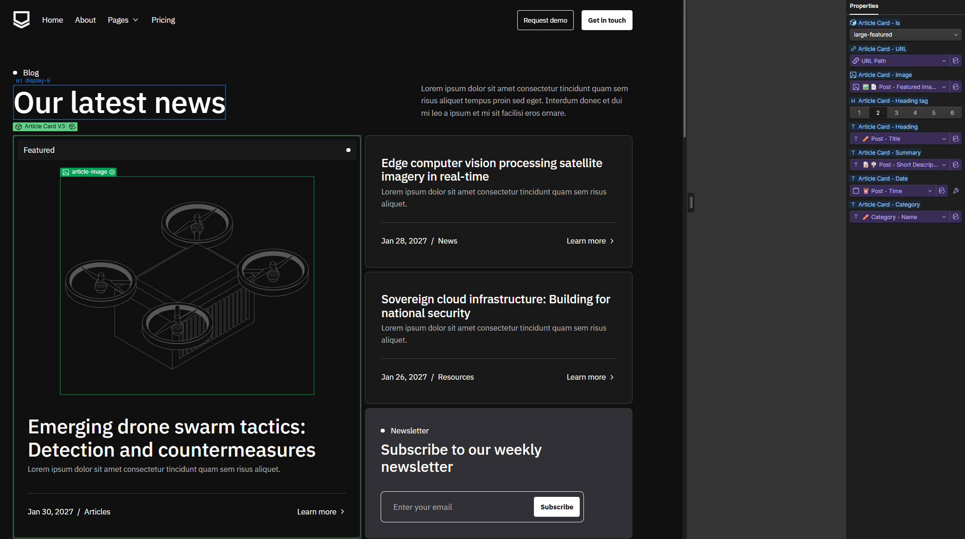The width and height of the screenshot is (965, 539).
Task: Click the Request demo button
Action: click(x=545, y=20)
